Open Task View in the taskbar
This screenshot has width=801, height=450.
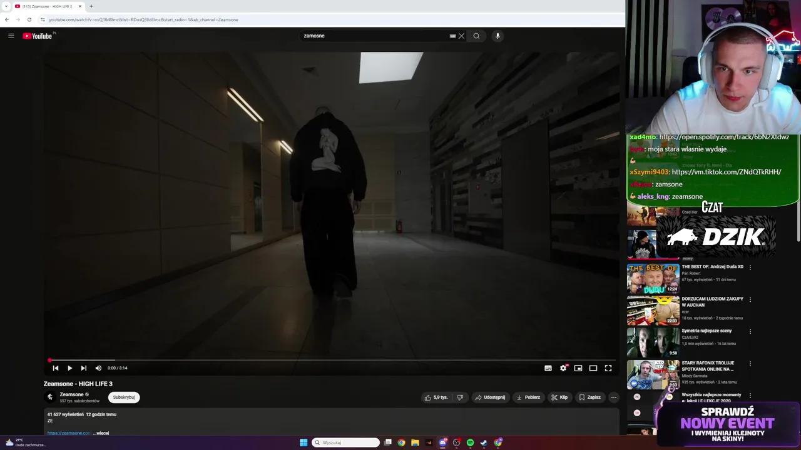pos(388,442)
